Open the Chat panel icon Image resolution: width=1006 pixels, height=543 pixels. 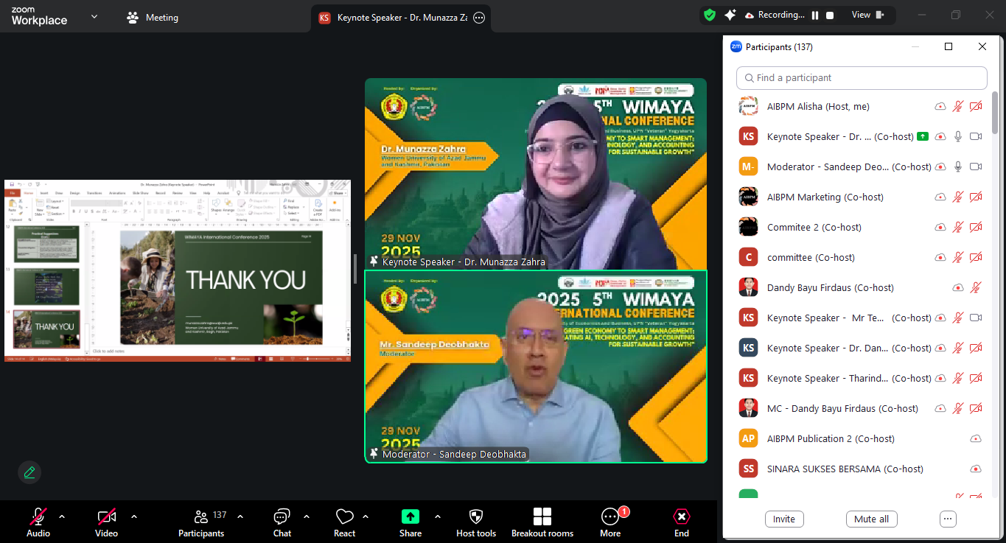(x=282, y=517)
